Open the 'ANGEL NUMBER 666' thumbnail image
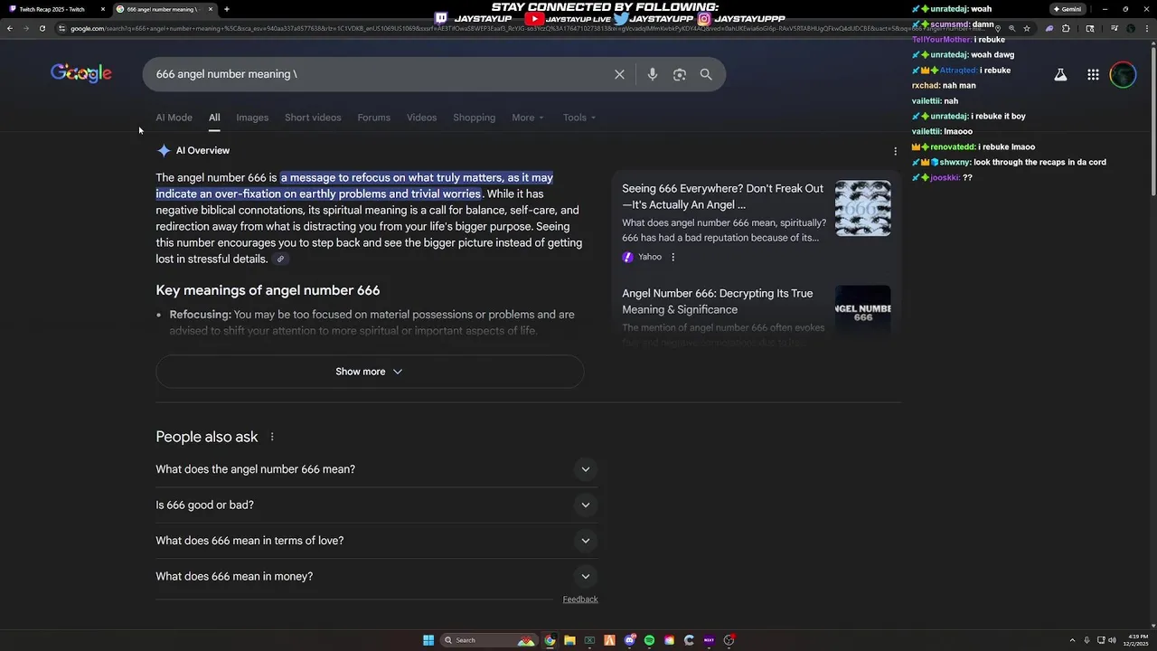Viewport: 1157px width, 651px height. pos(862,310)
